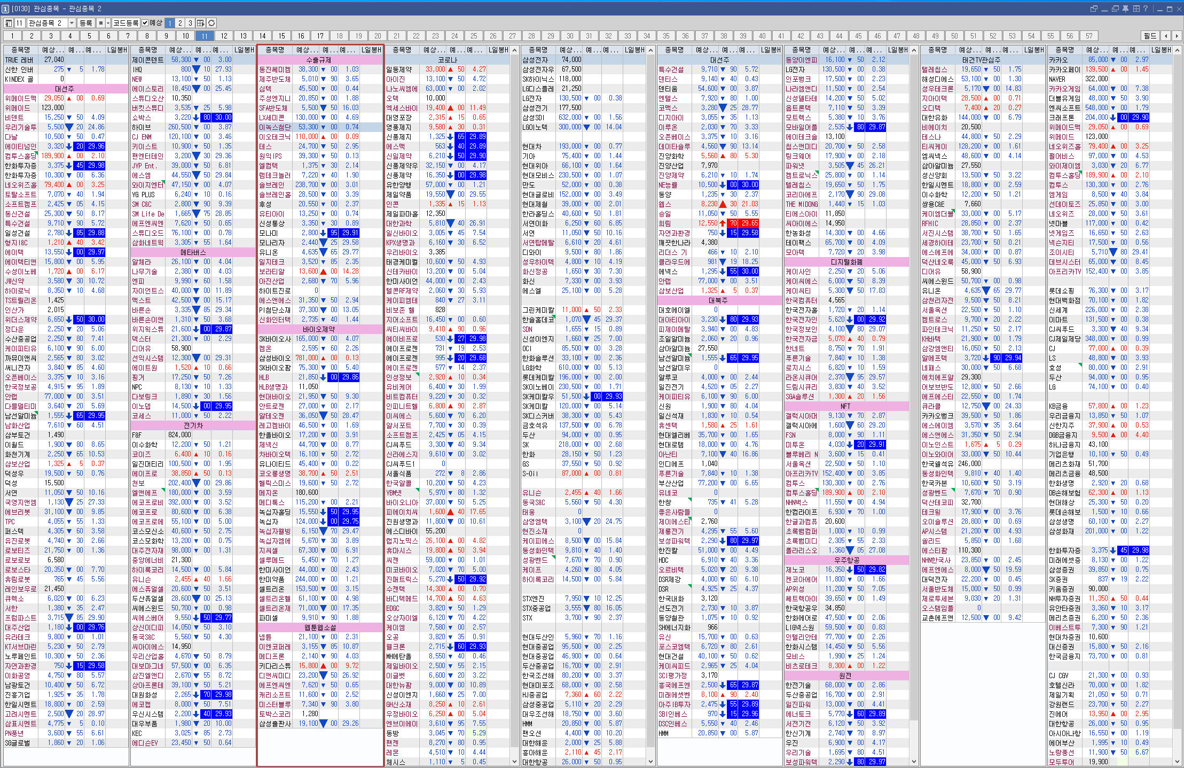The height and width of the screenshot is (768, 1184).
Task: Click the 메타버스 group header
Action: click(193, 252)
